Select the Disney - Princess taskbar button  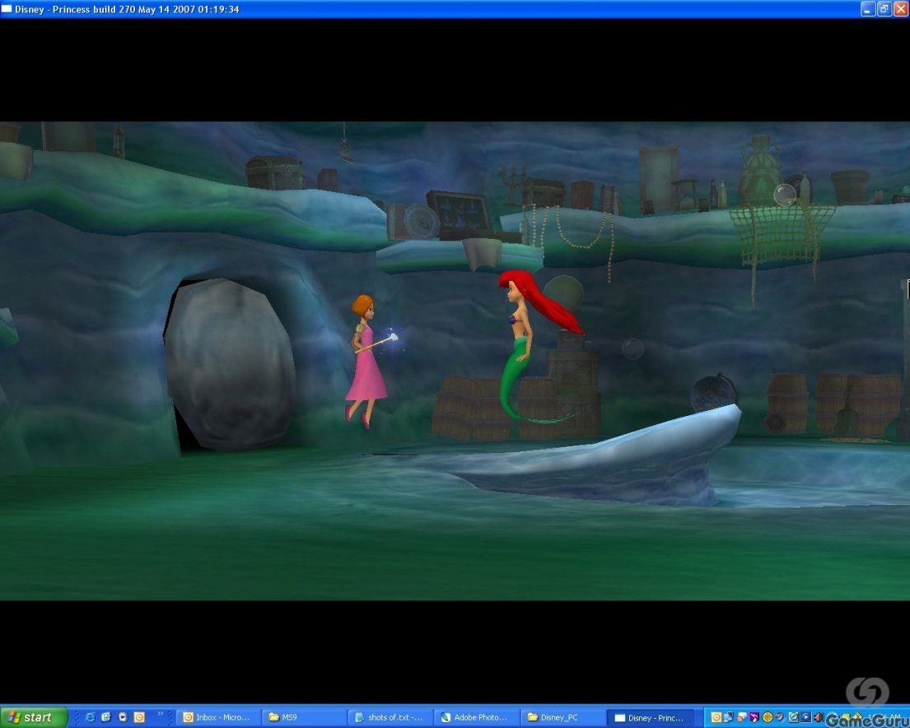coord(649,717)
